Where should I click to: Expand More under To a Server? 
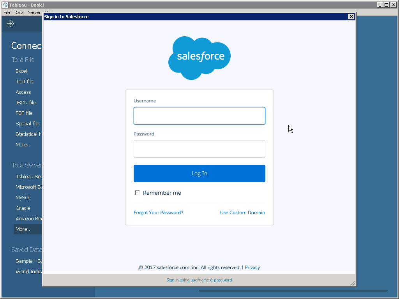click(x=24, y=229)
